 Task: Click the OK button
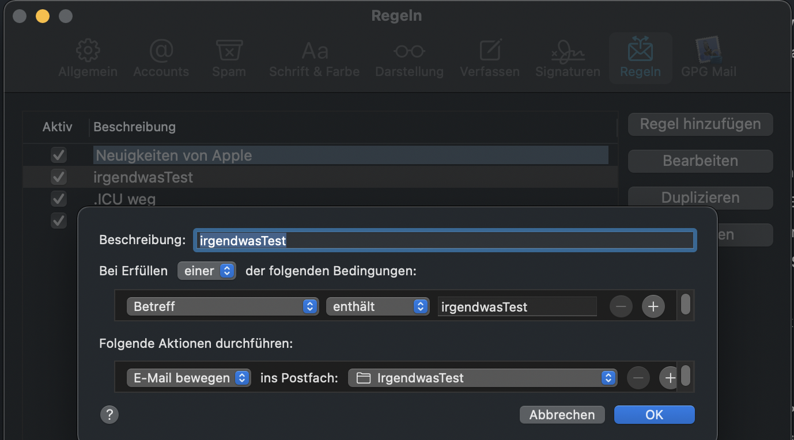pyautogui.click(x=654, y=415)
